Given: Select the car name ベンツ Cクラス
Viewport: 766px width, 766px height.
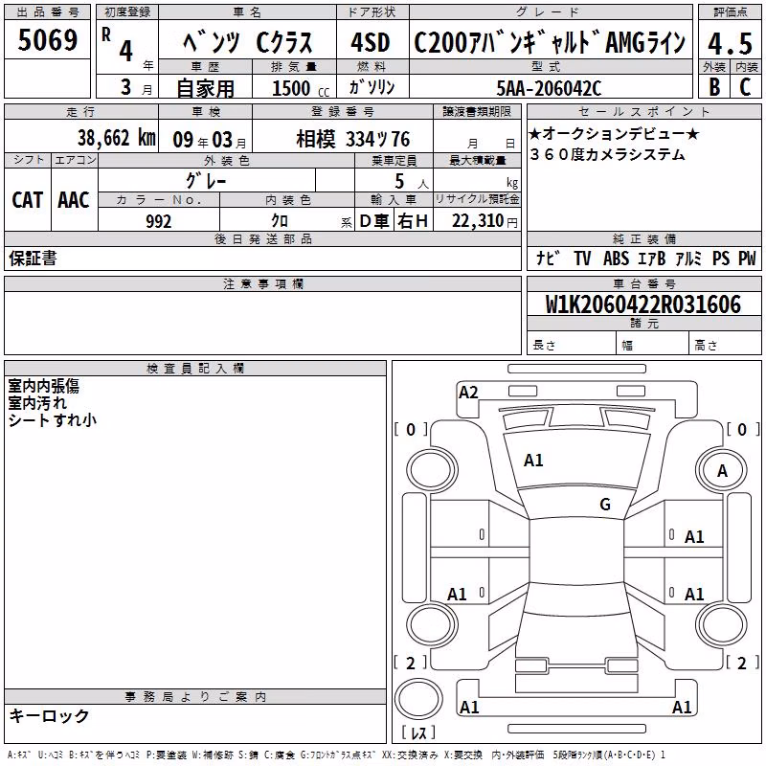Looking at the screenshot, I should pos(248,43).
